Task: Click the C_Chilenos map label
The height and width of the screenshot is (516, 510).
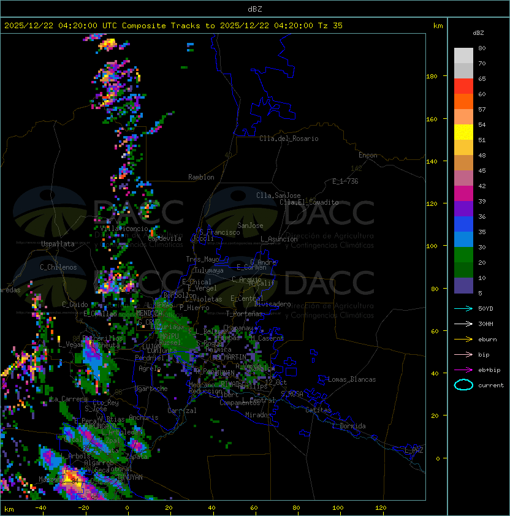Action: click(58, 267)
